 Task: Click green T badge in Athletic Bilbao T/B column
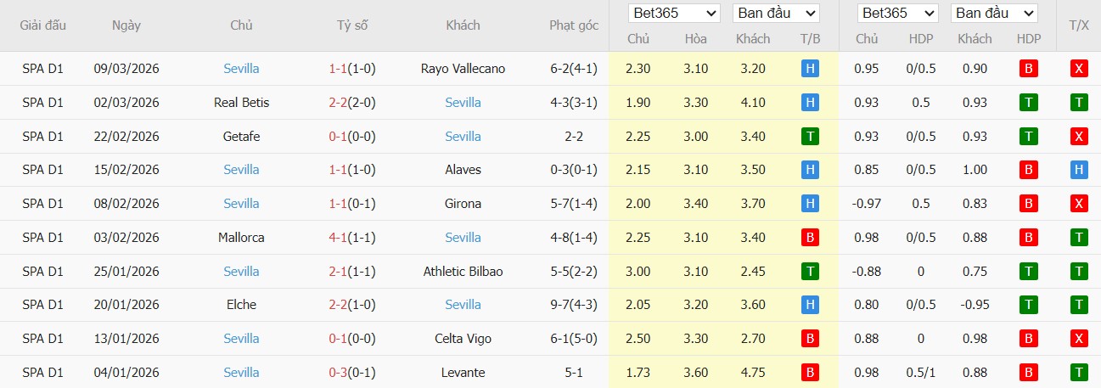[810, 272]
